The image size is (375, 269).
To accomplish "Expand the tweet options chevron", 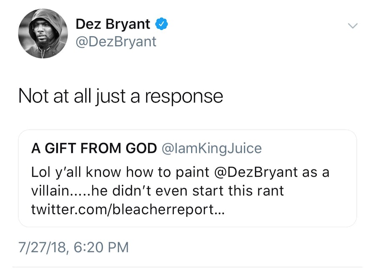I will click(x=352, y=26).
